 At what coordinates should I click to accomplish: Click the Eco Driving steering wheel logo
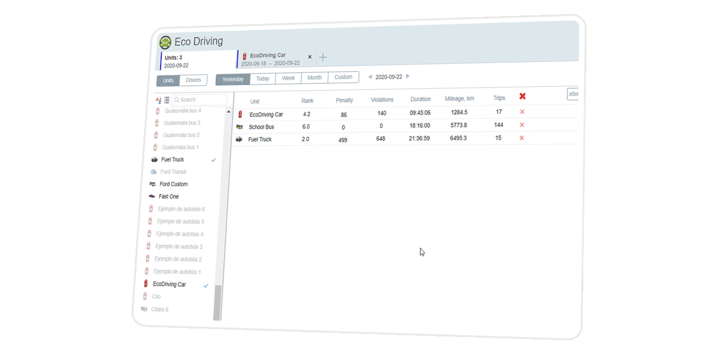coord(165,42)
